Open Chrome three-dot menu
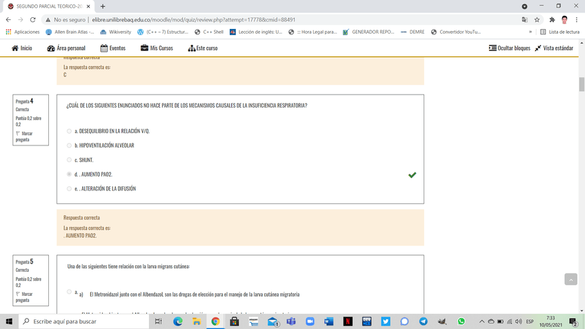This screenshot has height=329, width=585. click(x=577, y=20)
